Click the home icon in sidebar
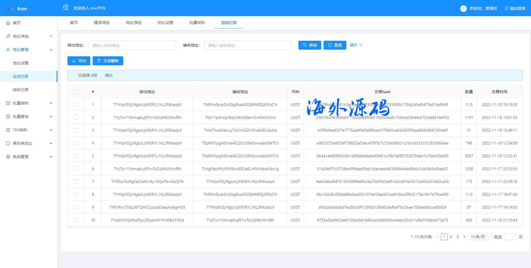The width and height of the screenshot is (531, 268). pos(8,23)
